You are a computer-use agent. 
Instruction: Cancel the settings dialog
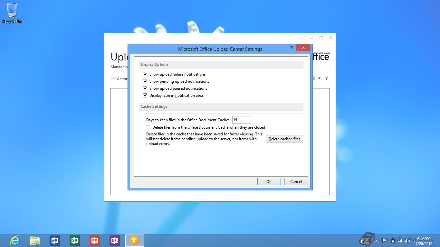(296, 181)
